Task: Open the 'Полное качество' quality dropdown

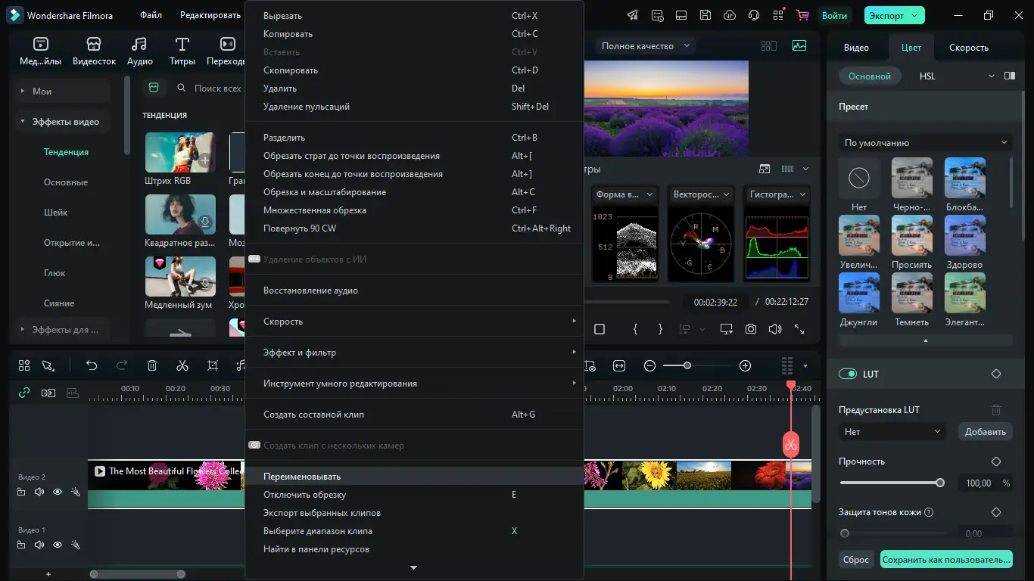Action: tap(646, 45)
